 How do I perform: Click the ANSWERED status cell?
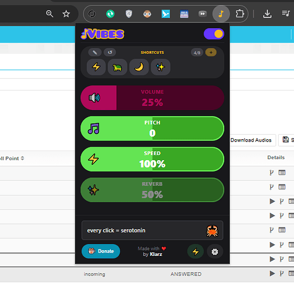pyautogui.click(x=186, y=274)
